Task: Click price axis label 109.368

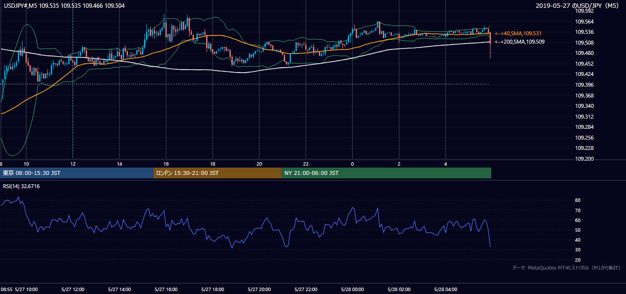Action: click(584, 96)
